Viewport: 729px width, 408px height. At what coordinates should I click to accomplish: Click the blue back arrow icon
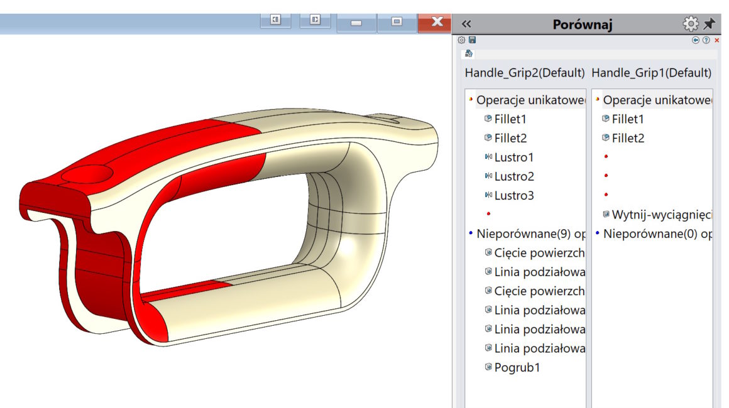pos(696,40)
